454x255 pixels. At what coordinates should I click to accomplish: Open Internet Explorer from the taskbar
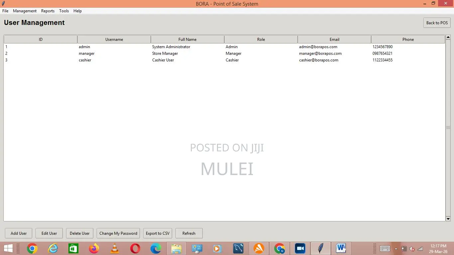point(53,248)
